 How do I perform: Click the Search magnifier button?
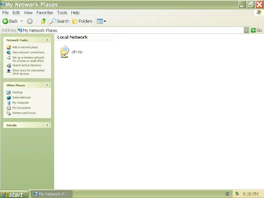coord(60,21)
